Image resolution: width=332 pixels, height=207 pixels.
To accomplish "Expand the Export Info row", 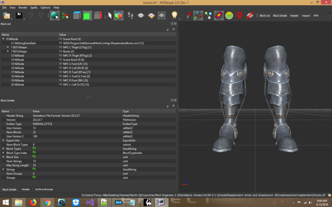I will pos(3,140).
